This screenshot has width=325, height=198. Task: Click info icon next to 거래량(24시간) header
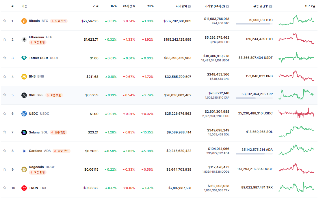(x=227, y=6)
